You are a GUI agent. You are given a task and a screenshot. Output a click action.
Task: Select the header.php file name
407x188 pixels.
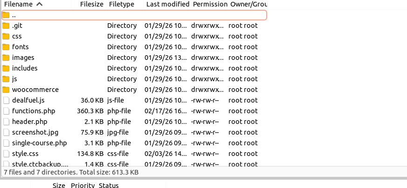[x=30, y=122]
